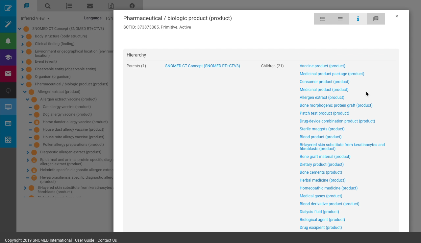Open the User Guide footer link
421x243 pixels.
pyautogui.click(x=85, y=240)
